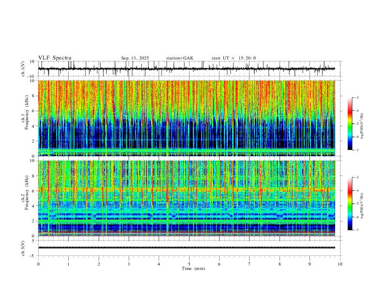383x296 pixels.
Task: Click the "ch.2 Frequency (kHz)" axis label
Action: pos(25,192)
